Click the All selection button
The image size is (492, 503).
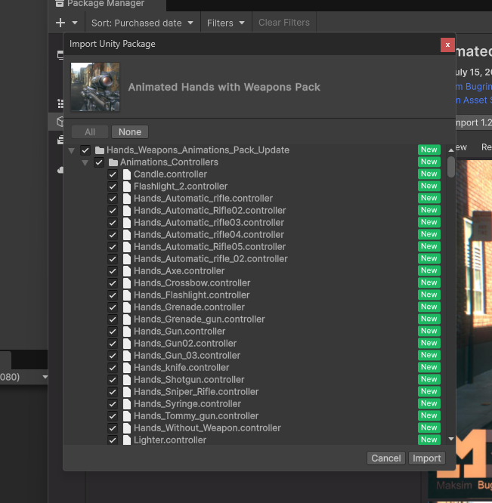click(90, 132)
